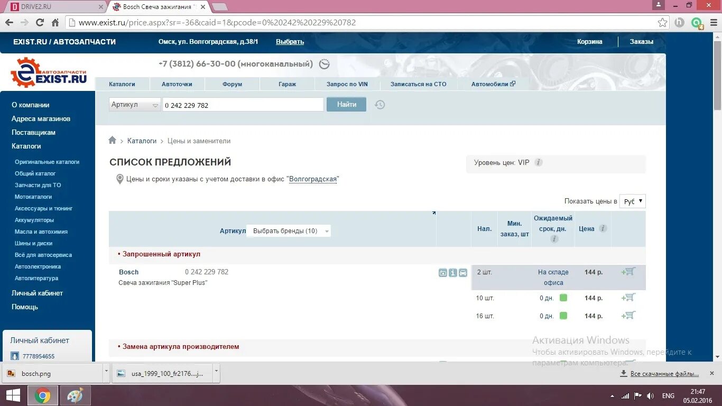722x406 pixels.
Task: Click the green extension icon with badge 4
Action: tap(697, 23)
